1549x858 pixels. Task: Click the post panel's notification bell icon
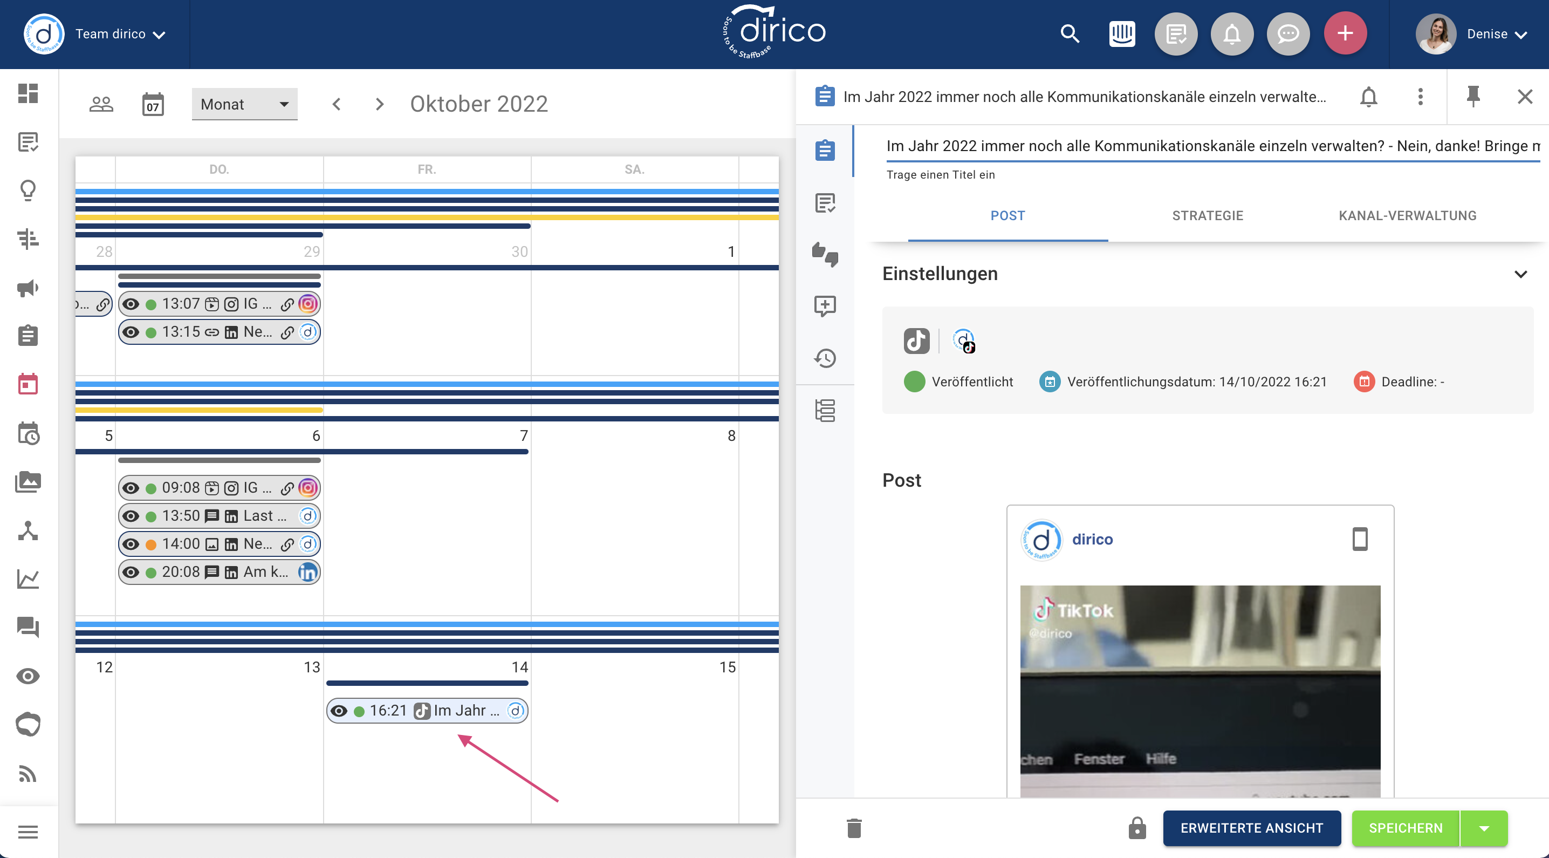pos(1369,96)
